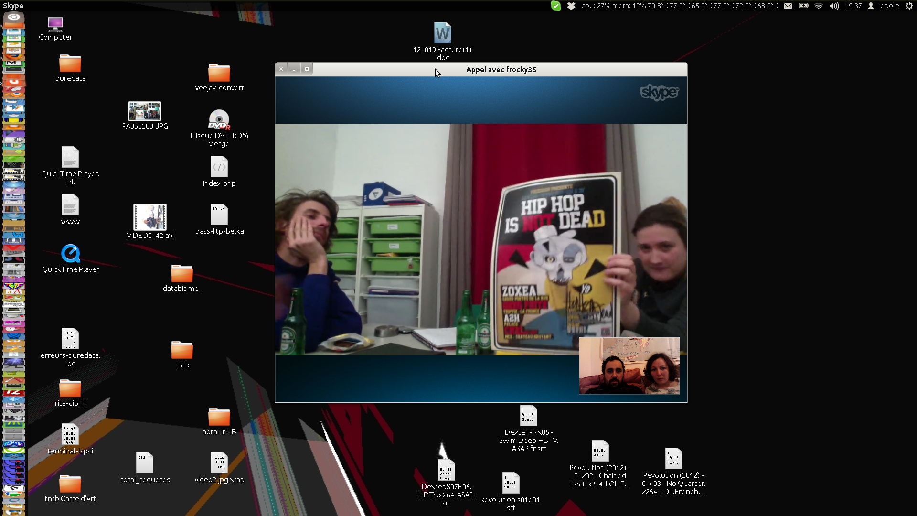Click the sound volume indicator
The image size is (917, 516).
pos(834,6)
